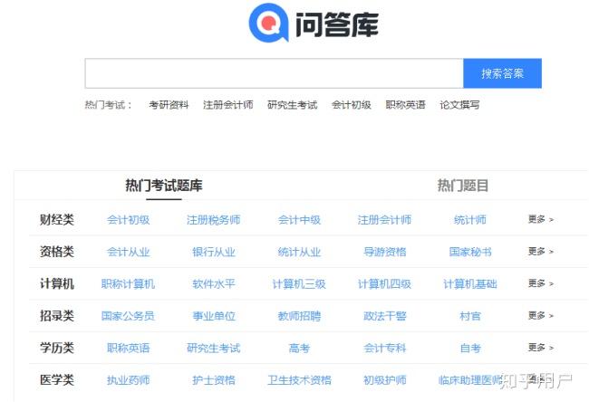Viewport: 589px width, 402px height.
Task: Open 研究生考试 in the 学历类 row
Action: click(213, 348)
